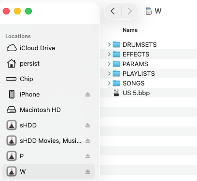The width and height of the screenshot is (197, 181).
Task: Eject the W volume
Action: click(x=88, y=172)
